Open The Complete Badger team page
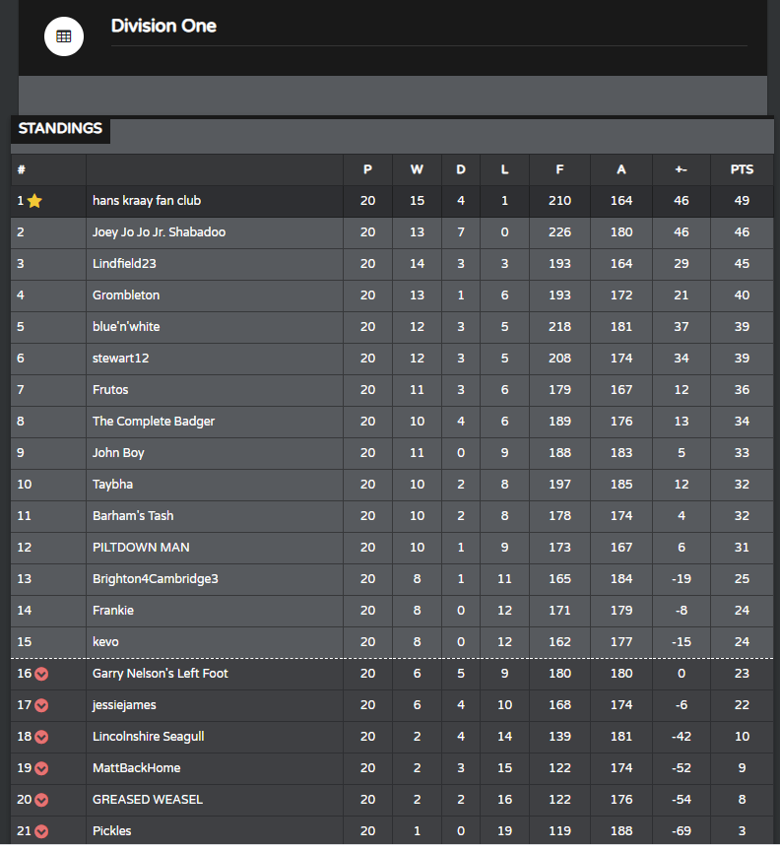 [x=154, y=422]
